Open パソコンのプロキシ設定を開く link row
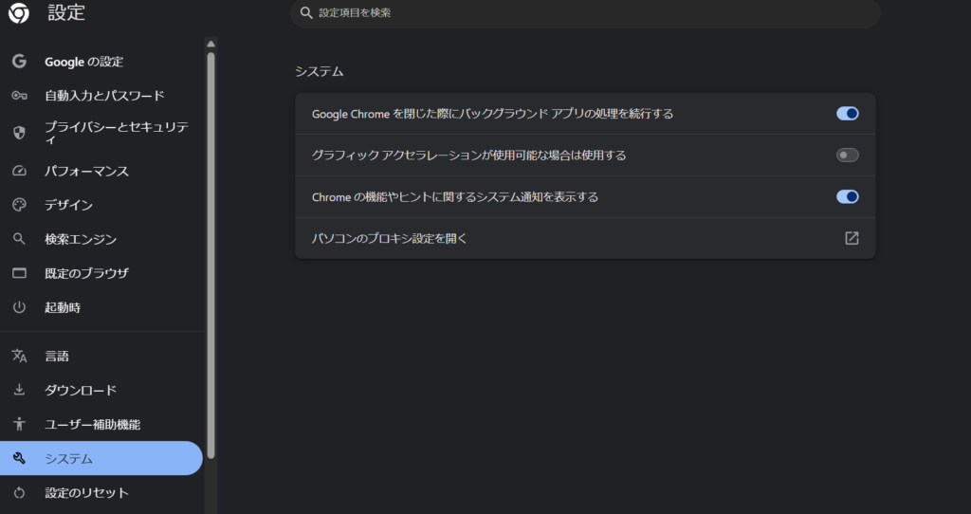The width and height of the screenshot is (971, 514). [x=585, y=238]
